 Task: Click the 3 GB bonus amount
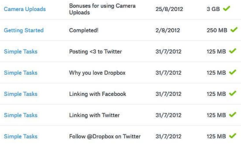pos(213,9)
